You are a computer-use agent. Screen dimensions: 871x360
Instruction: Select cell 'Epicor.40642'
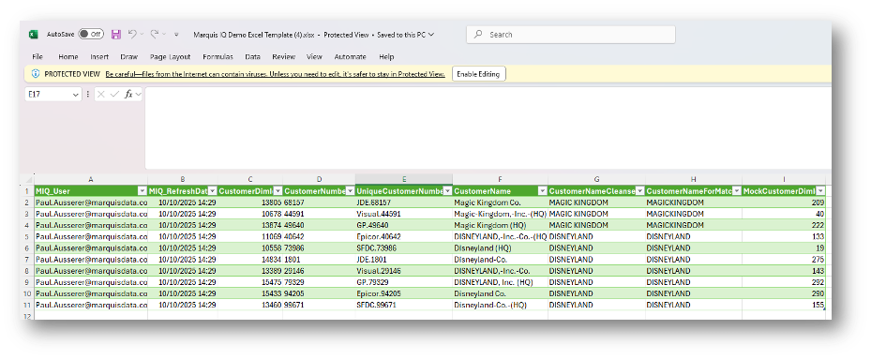(404, 236)
